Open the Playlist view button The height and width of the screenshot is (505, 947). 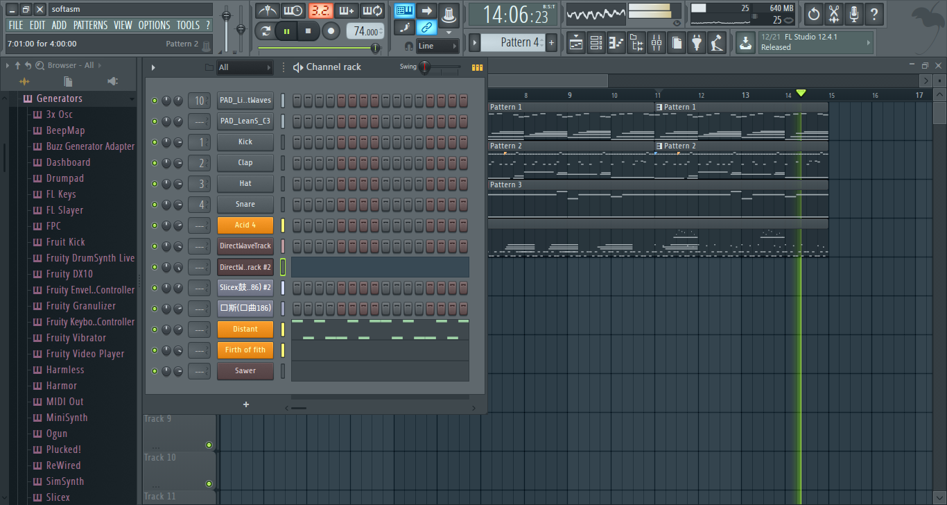point(575,42)
